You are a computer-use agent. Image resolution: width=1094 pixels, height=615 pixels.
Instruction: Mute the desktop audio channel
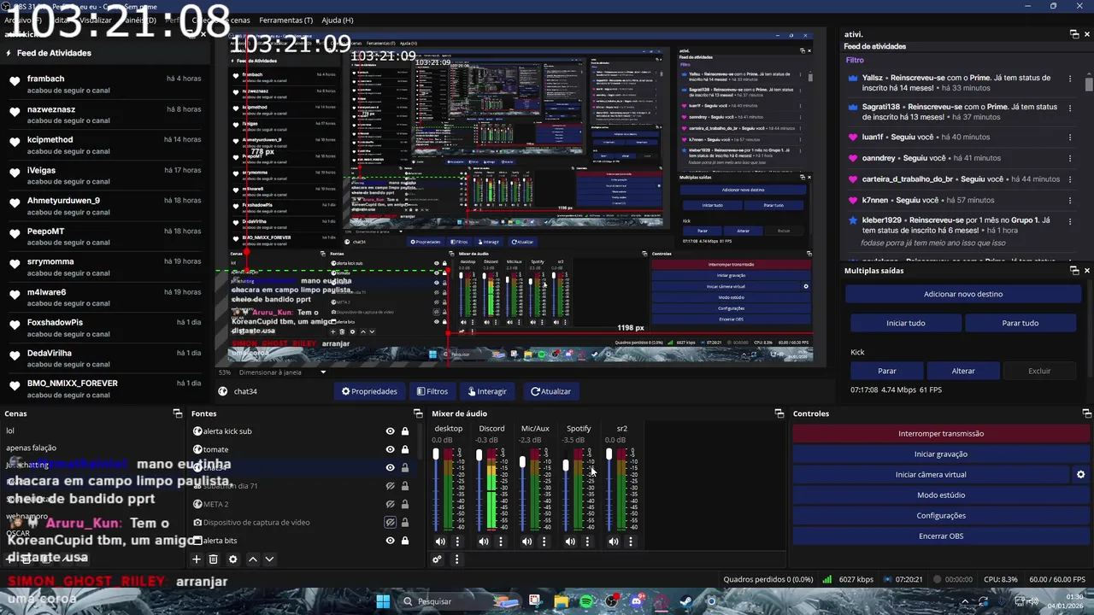pyautogui.click(x=440, y=542)
